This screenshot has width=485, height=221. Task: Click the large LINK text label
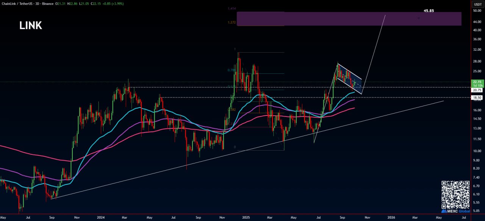[31, 25]
